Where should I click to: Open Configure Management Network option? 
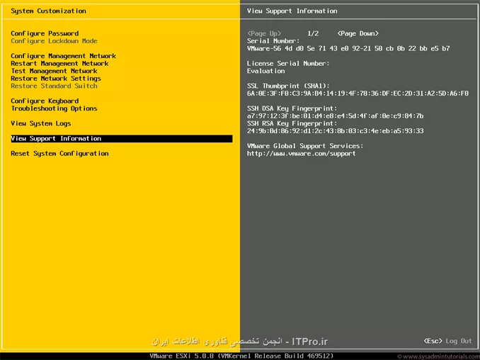[64, 56]
